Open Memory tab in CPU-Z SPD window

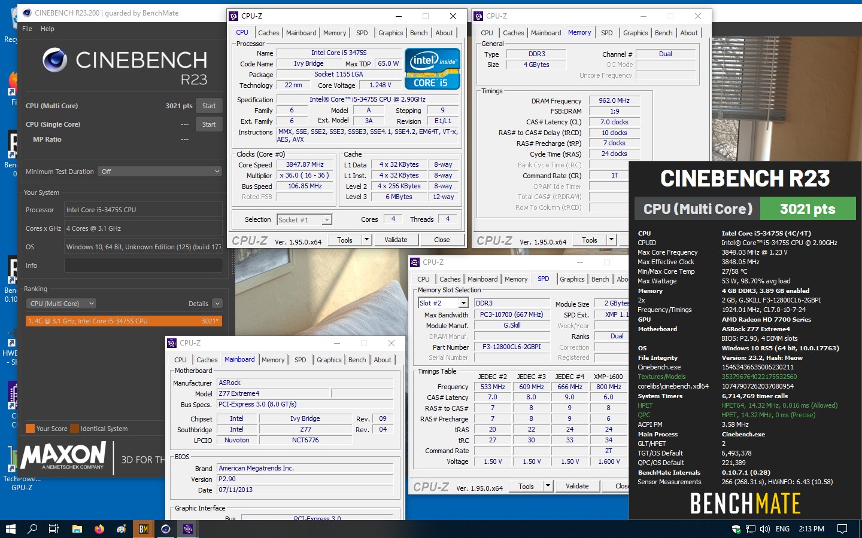click(x=516, y=279)
